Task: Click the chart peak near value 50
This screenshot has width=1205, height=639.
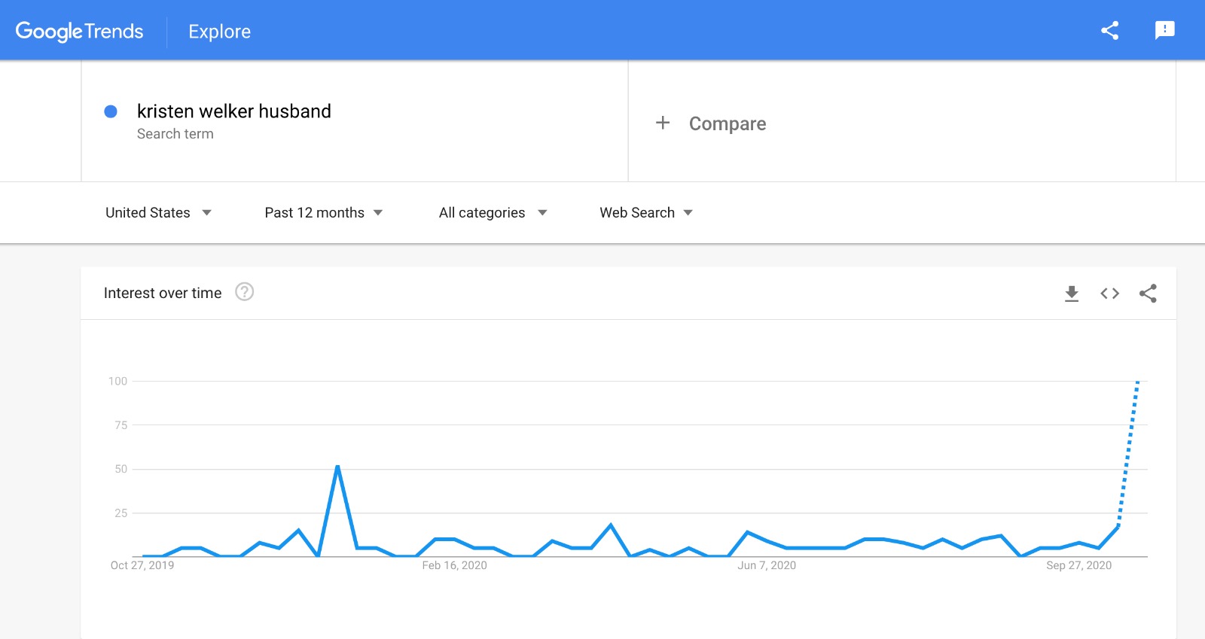Action: coord(337,467)
